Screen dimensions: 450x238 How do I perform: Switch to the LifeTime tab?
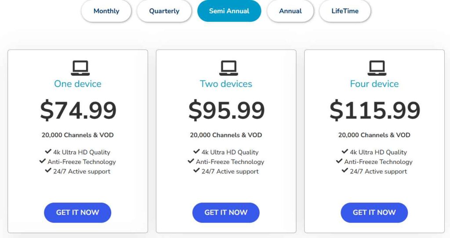pos(345,11)
